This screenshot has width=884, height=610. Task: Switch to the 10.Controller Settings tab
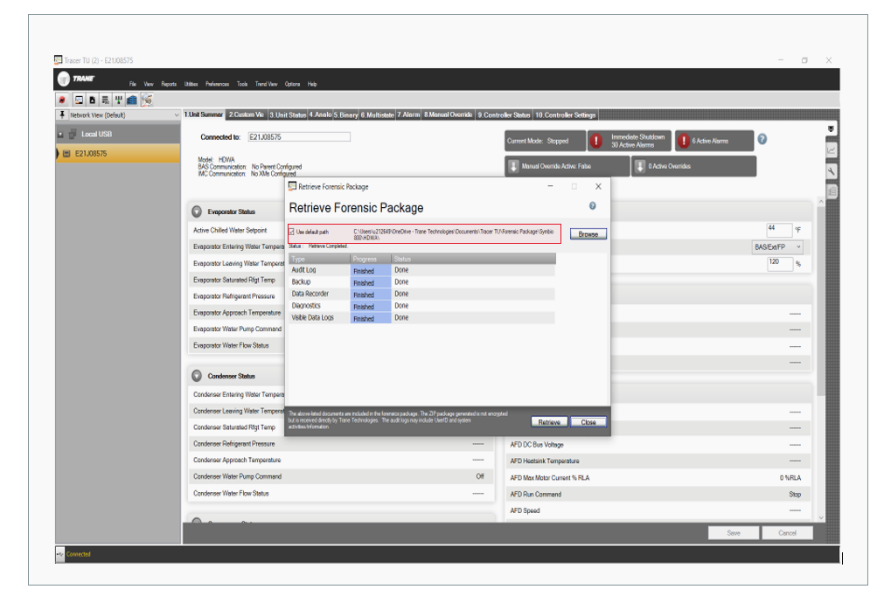pos(566,114)
